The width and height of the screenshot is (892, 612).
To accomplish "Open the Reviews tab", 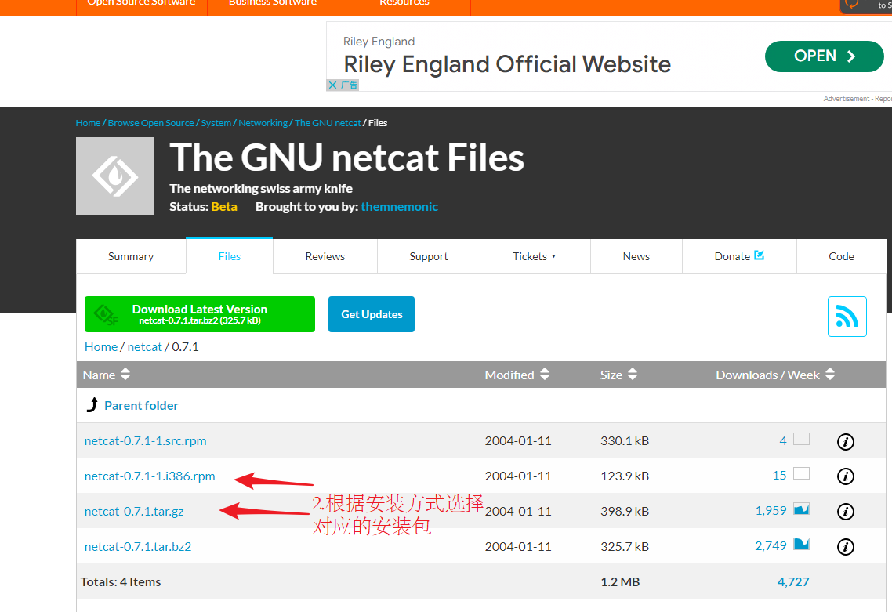I will coord(325,256).
